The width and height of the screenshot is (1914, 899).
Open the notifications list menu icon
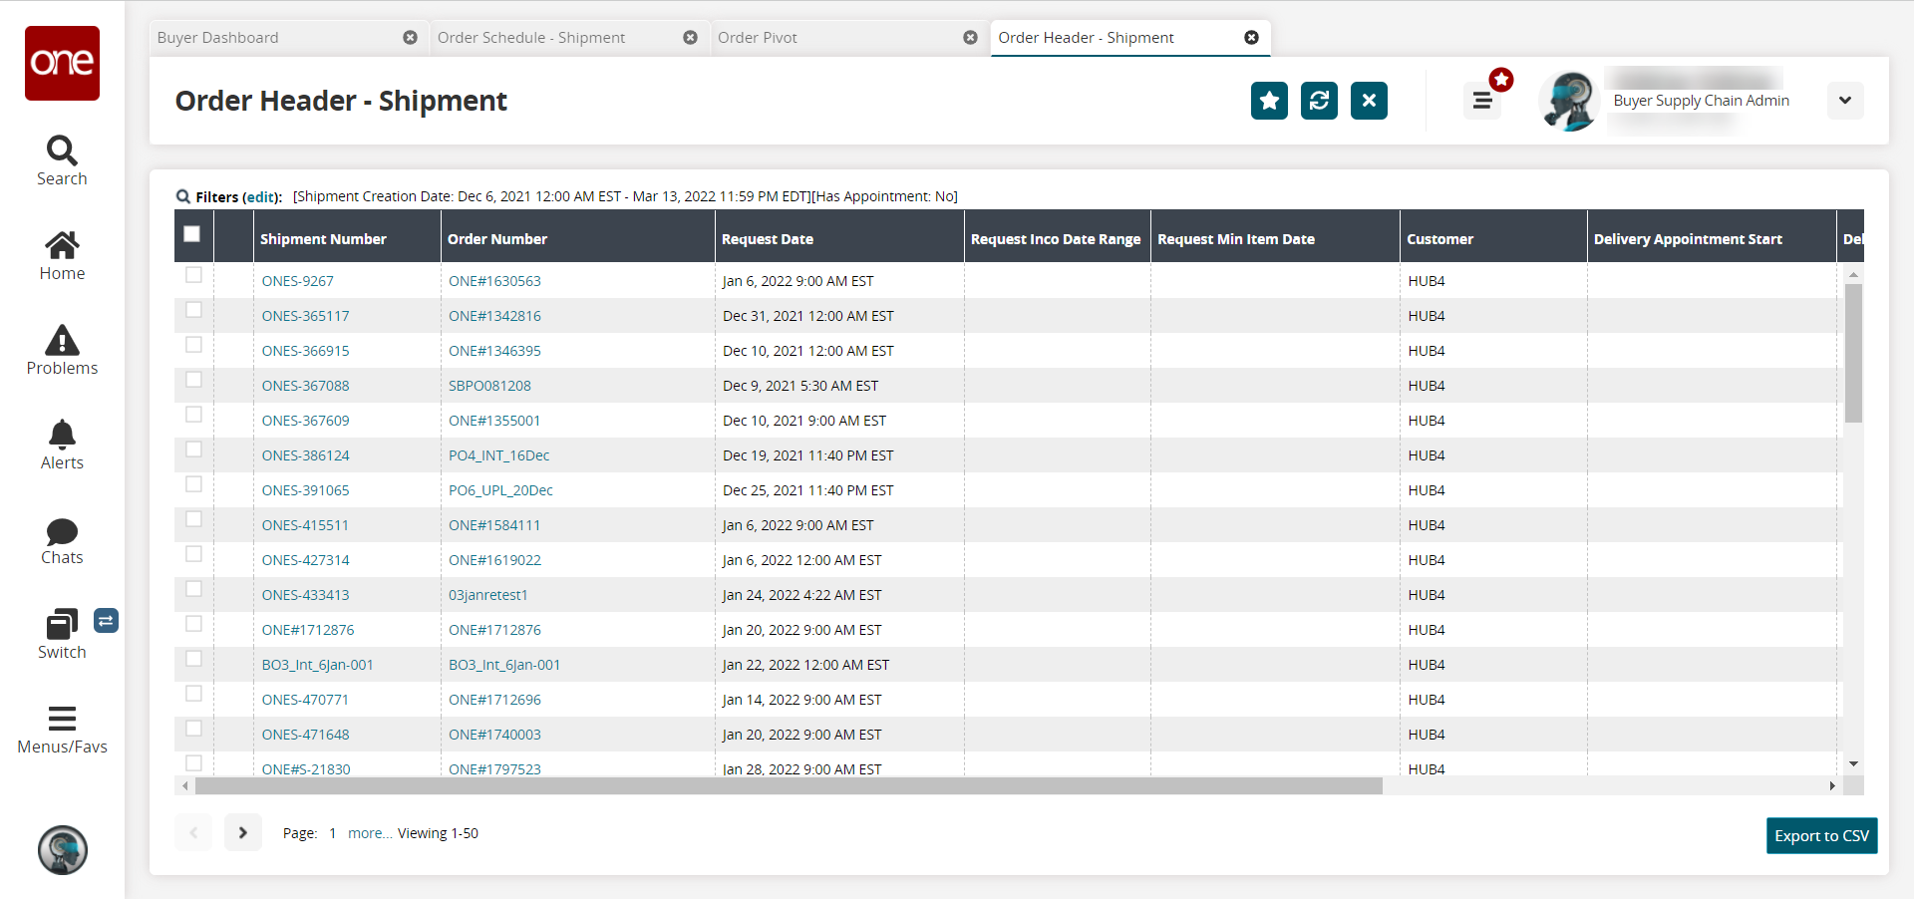[1482, 101]
